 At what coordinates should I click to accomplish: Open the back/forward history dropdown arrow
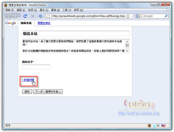[x=19, y=16]
